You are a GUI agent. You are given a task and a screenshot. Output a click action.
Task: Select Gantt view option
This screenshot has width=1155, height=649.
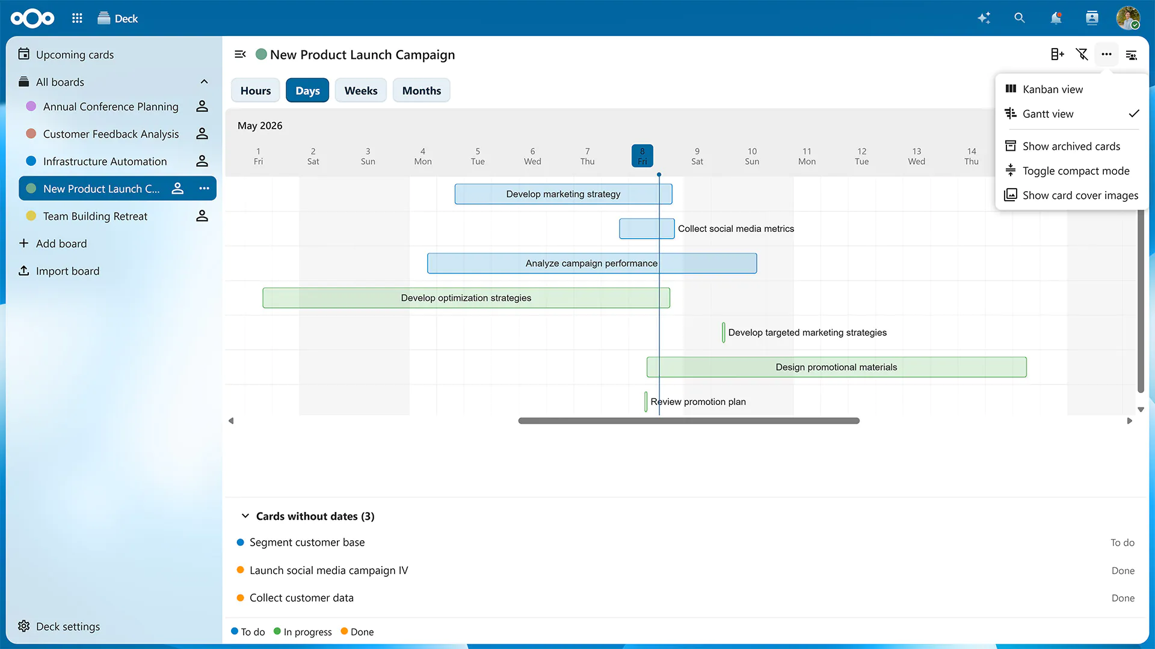point(1071,114)
